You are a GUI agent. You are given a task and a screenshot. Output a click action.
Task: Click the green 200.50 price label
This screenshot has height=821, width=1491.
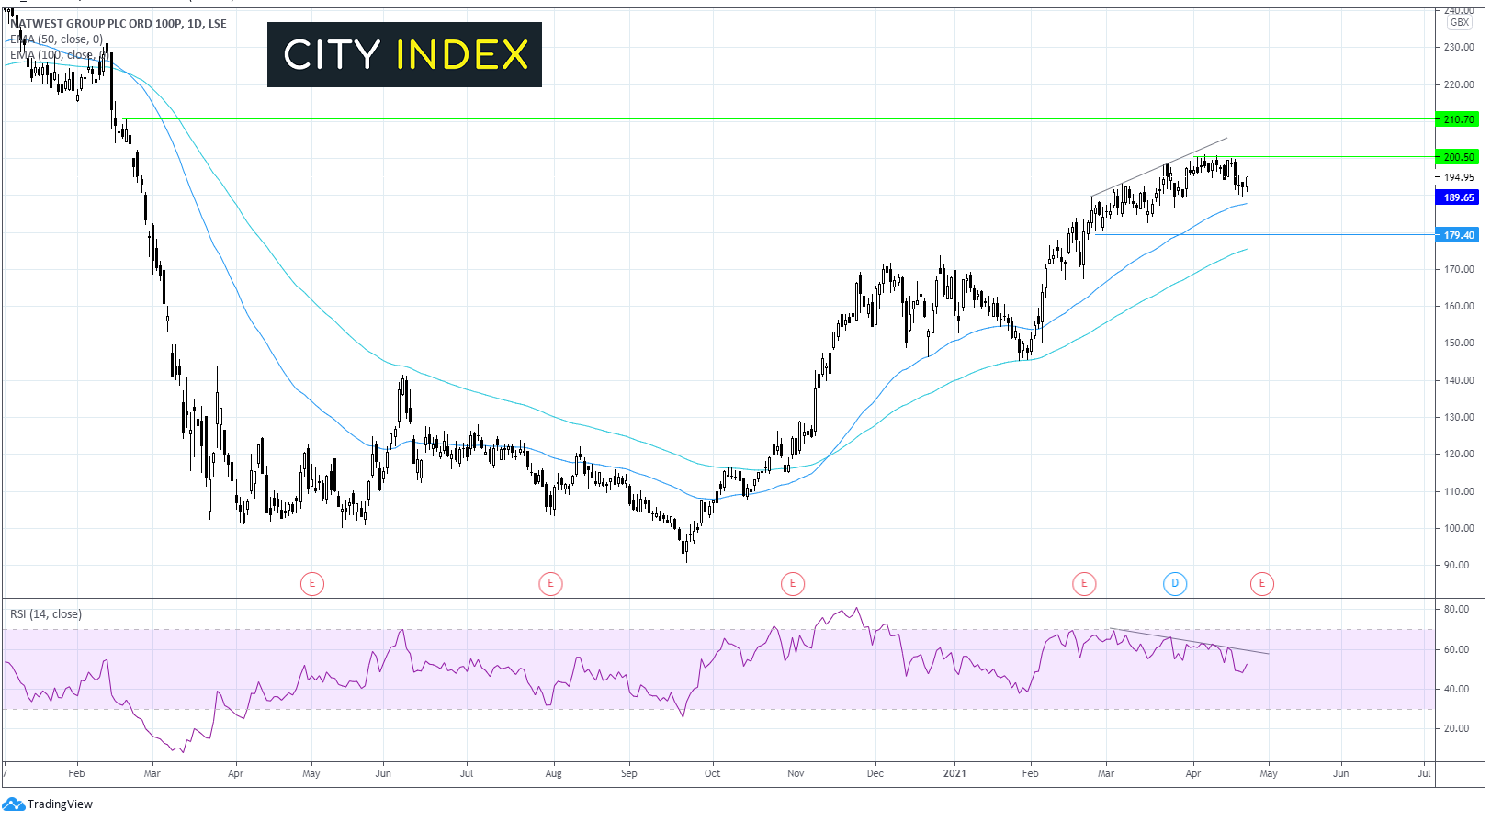click(x=1457, y=157)
